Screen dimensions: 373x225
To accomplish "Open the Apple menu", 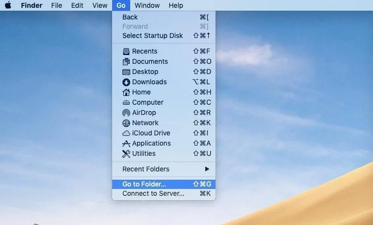I will (8, 5).
